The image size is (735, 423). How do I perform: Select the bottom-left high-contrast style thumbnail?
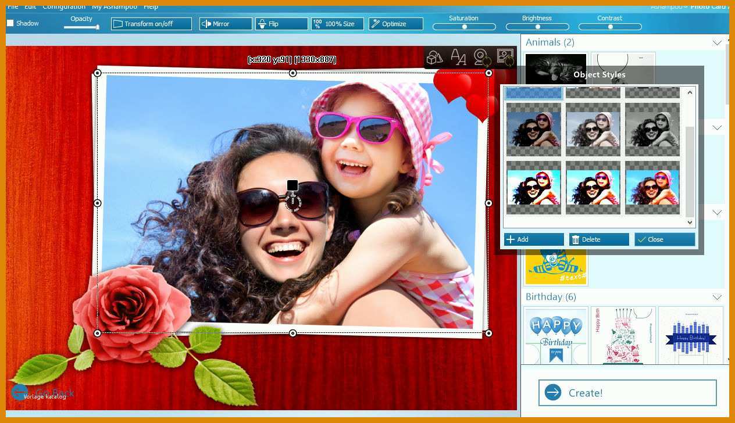534,188
